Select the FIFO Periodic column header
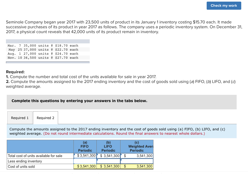This screenshot has width=248, height=174. [85, 147]
